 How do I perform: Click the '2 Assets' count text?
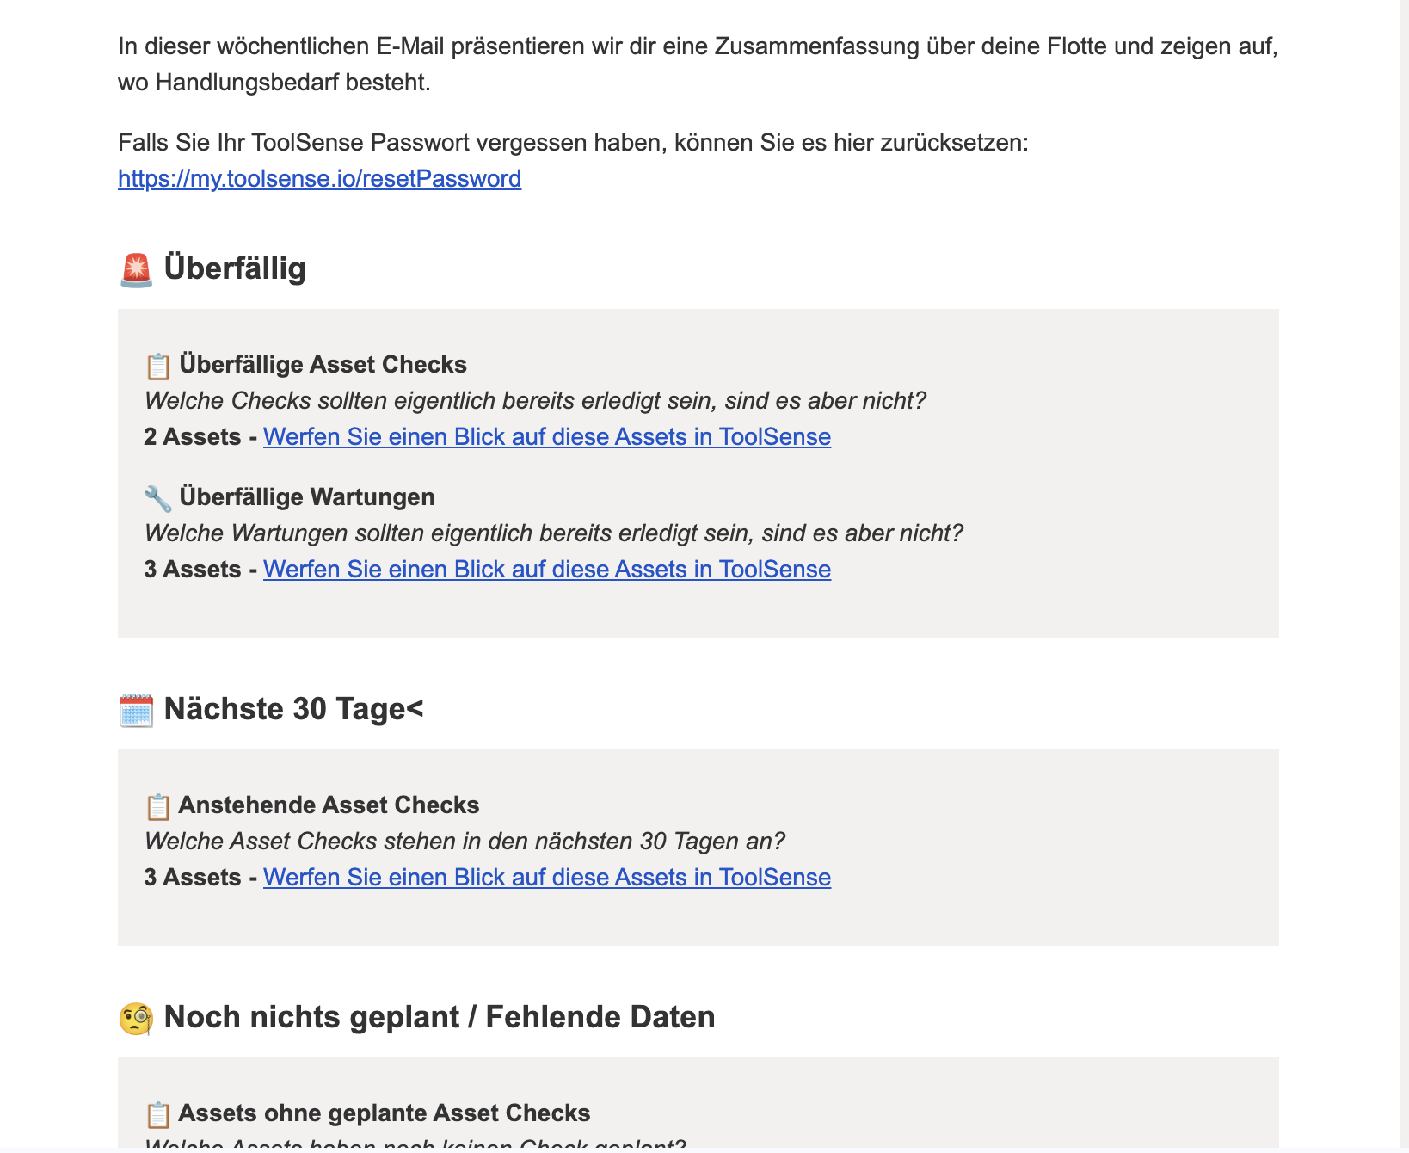[x=193, y=436]
